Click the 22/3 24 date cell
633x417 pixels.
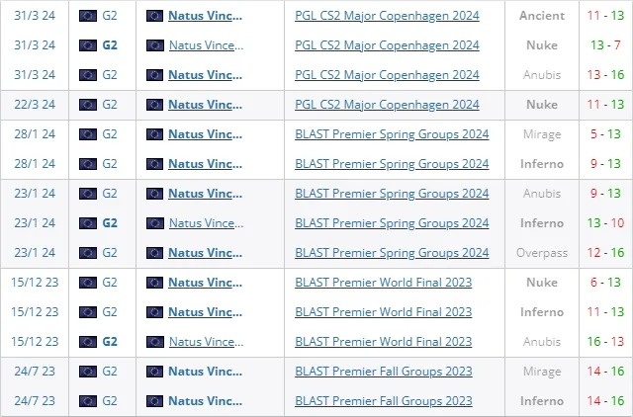(x=35, y=105)
